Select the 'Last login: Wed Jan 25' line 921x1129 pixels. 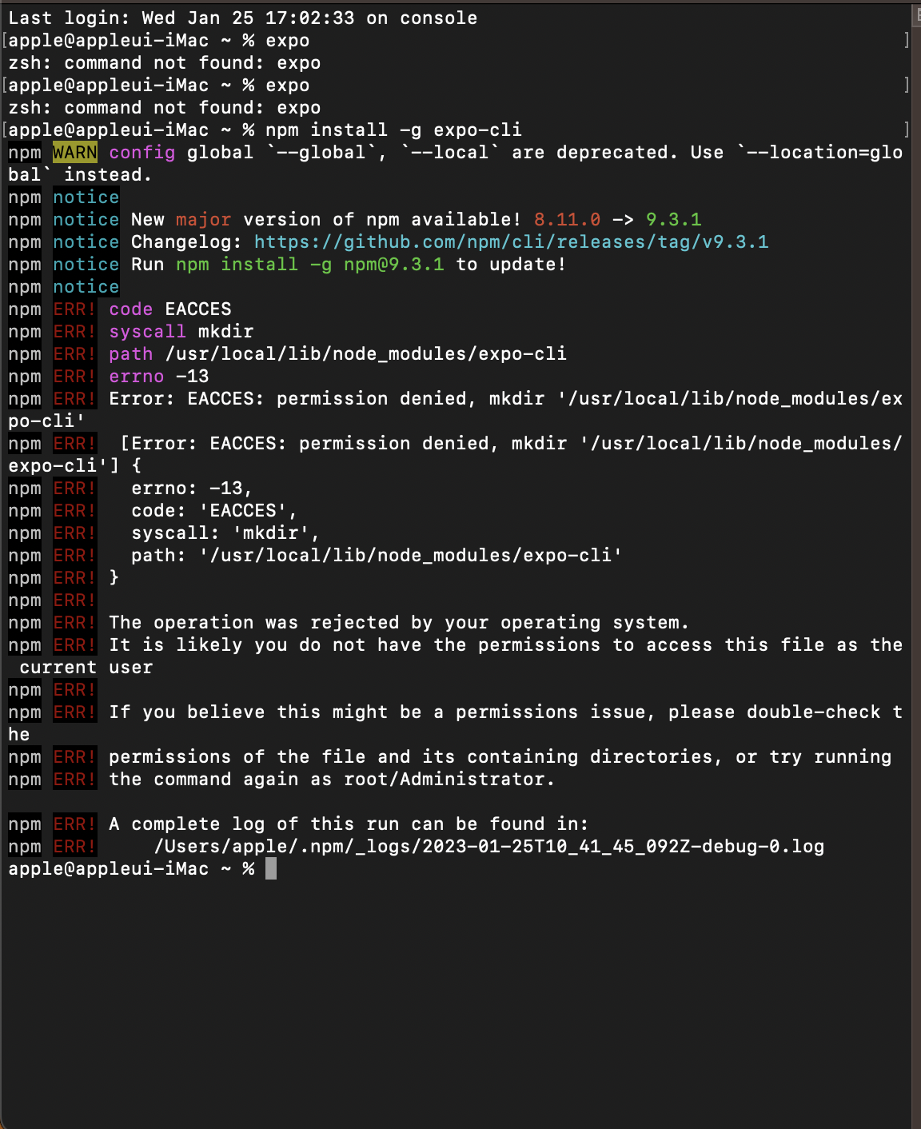pos(243,18)
